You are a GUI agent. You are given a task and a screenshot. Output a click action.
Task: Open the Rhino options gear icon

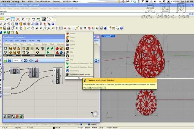113,28
